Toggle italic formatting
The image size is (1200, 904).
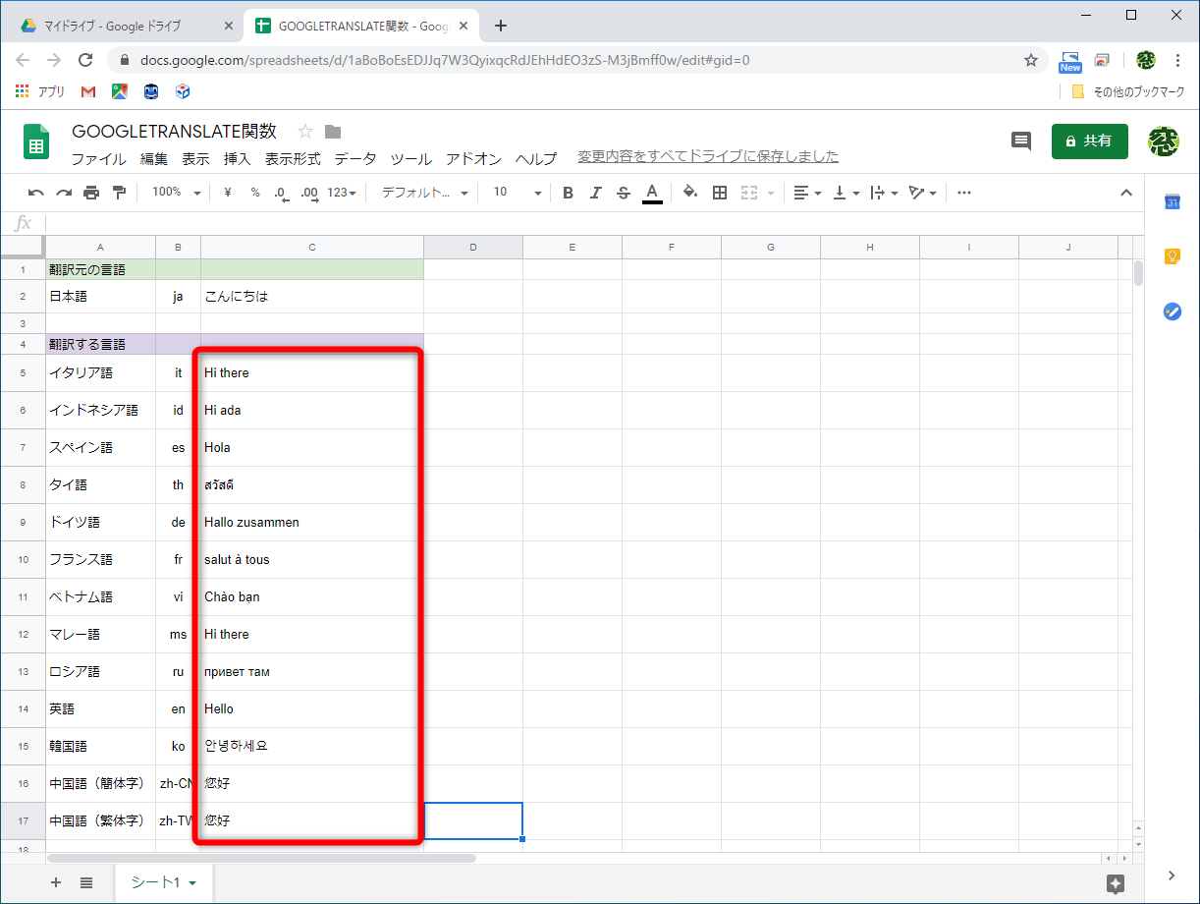[x=595, y=193]
